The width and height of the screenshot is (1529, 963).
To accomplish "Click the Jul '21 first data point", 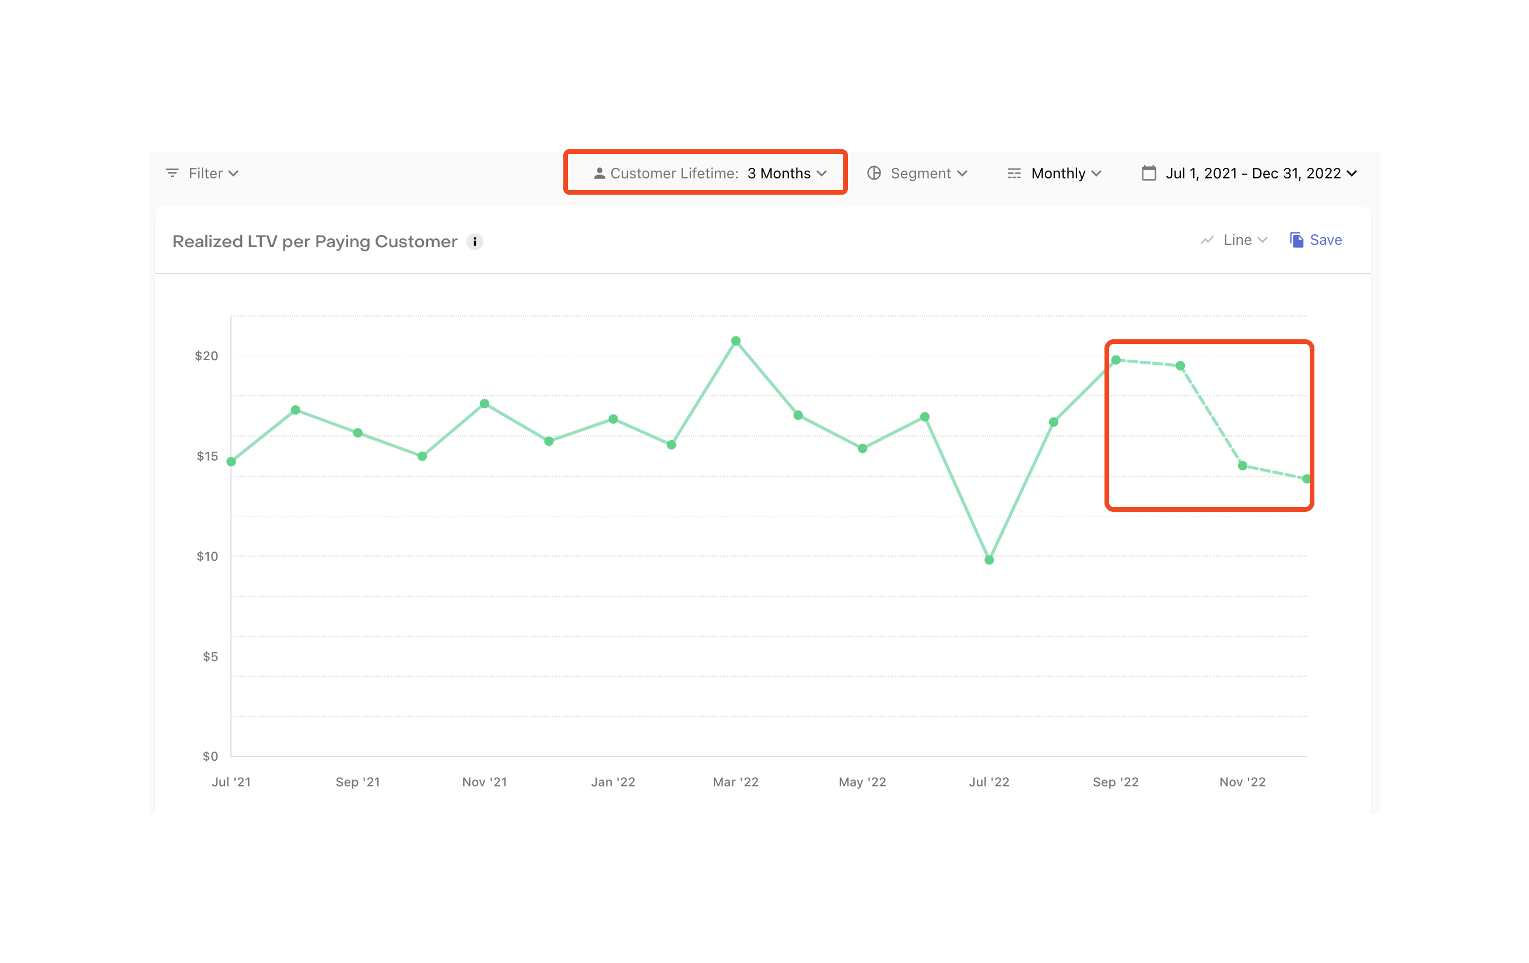I will pos(231,462).
